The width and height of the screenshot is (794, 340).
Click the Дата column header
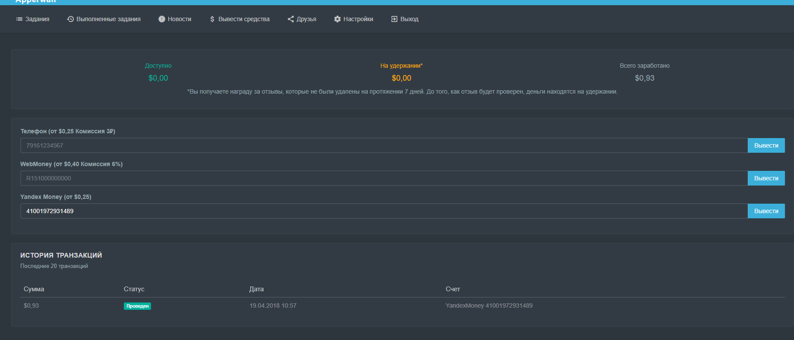[x=256, y=289]
